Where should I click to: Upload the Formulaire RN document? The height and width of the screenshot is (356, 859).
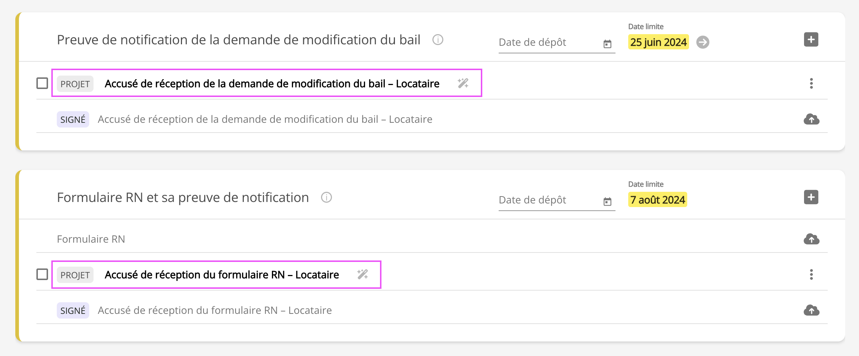pos(811,239)
